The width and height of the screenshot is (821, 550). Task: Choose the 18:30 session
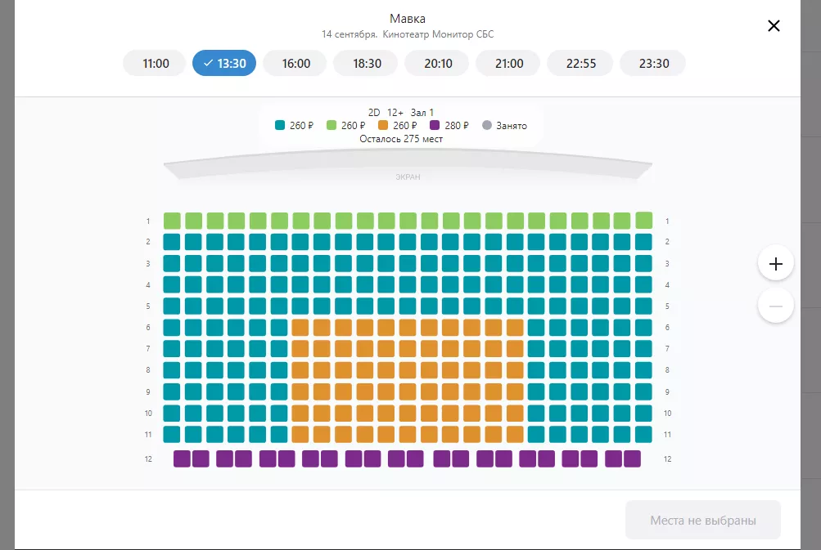367,63
